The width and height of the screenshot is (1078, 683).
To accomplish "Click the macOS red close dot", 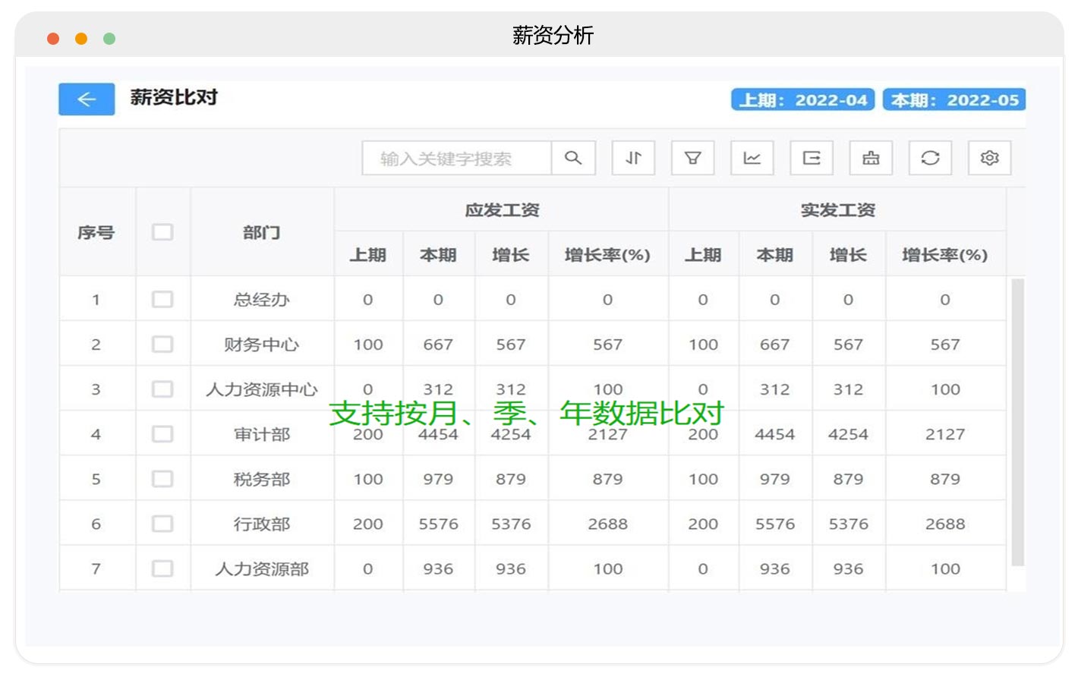I will pos(53,39).
